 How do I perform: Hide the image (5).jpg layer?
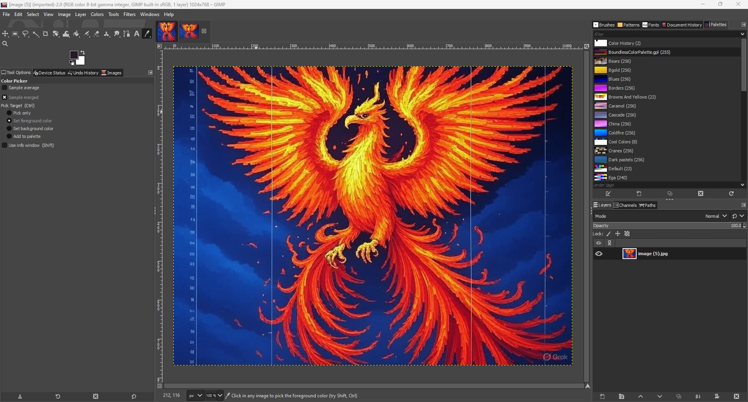pyautogui.click(x=599, y=254)
